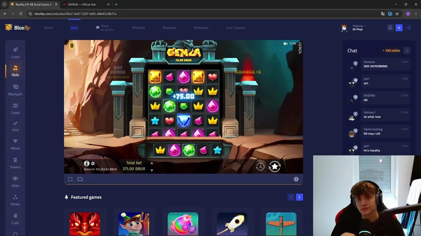The width and height of the screenshot is (421, 236).
Task: Open the user avatar profile
Action: [x=344, y=28]
